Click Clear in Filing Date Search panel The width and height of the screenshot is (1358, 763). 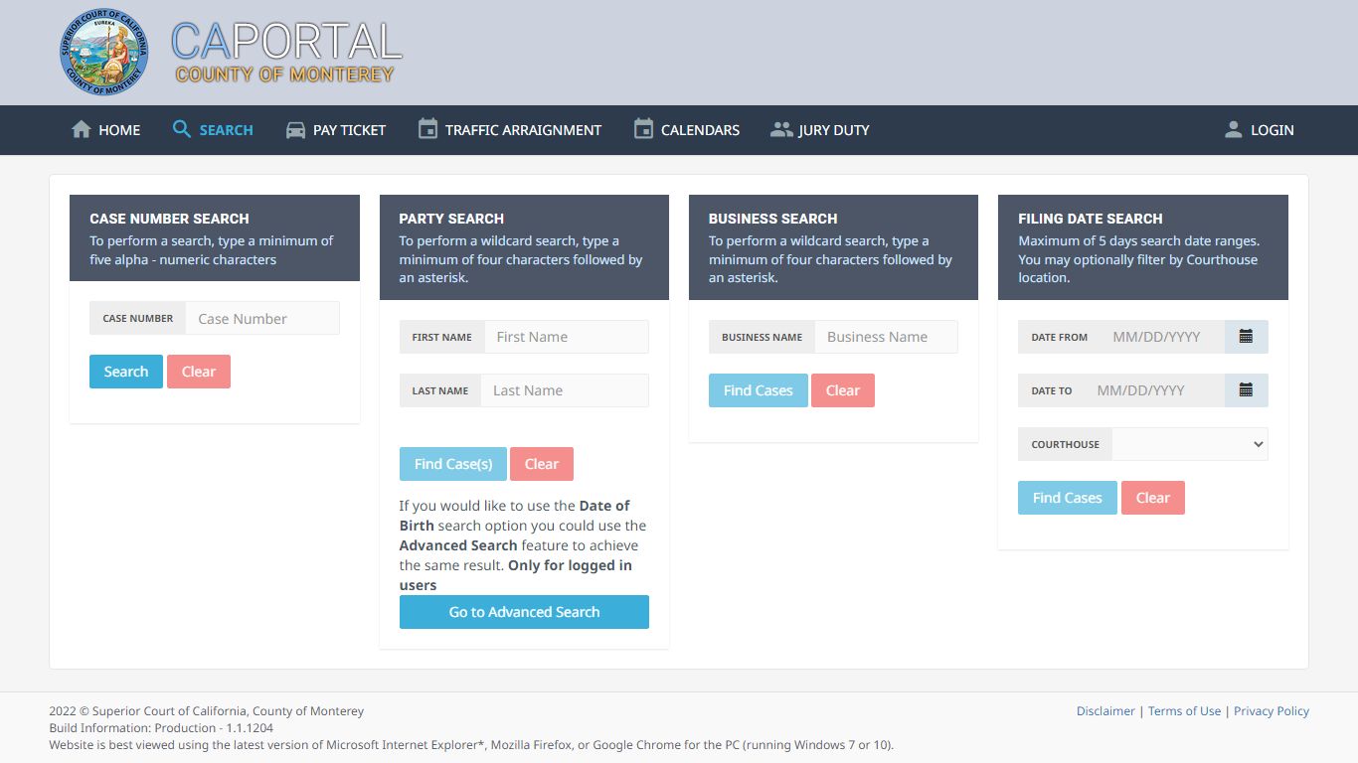click(1153, 498)
